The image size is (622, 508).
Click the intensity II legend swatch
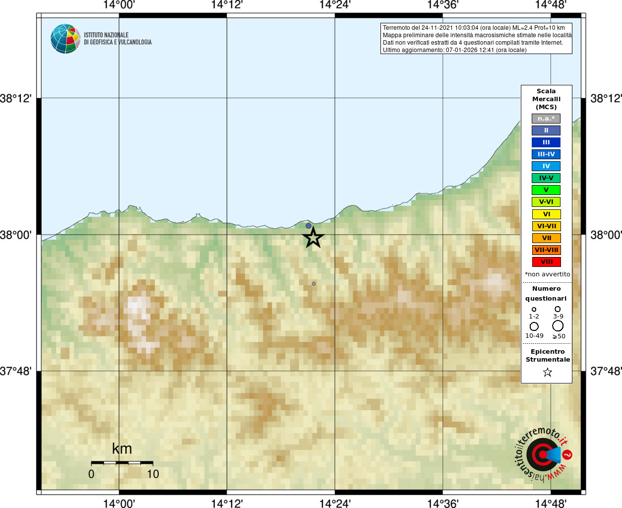coord(546,130)
